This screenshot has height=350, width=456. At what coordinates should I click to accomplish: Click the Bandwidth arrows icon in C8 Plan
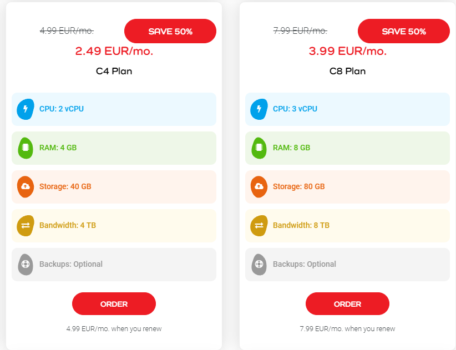259,226
